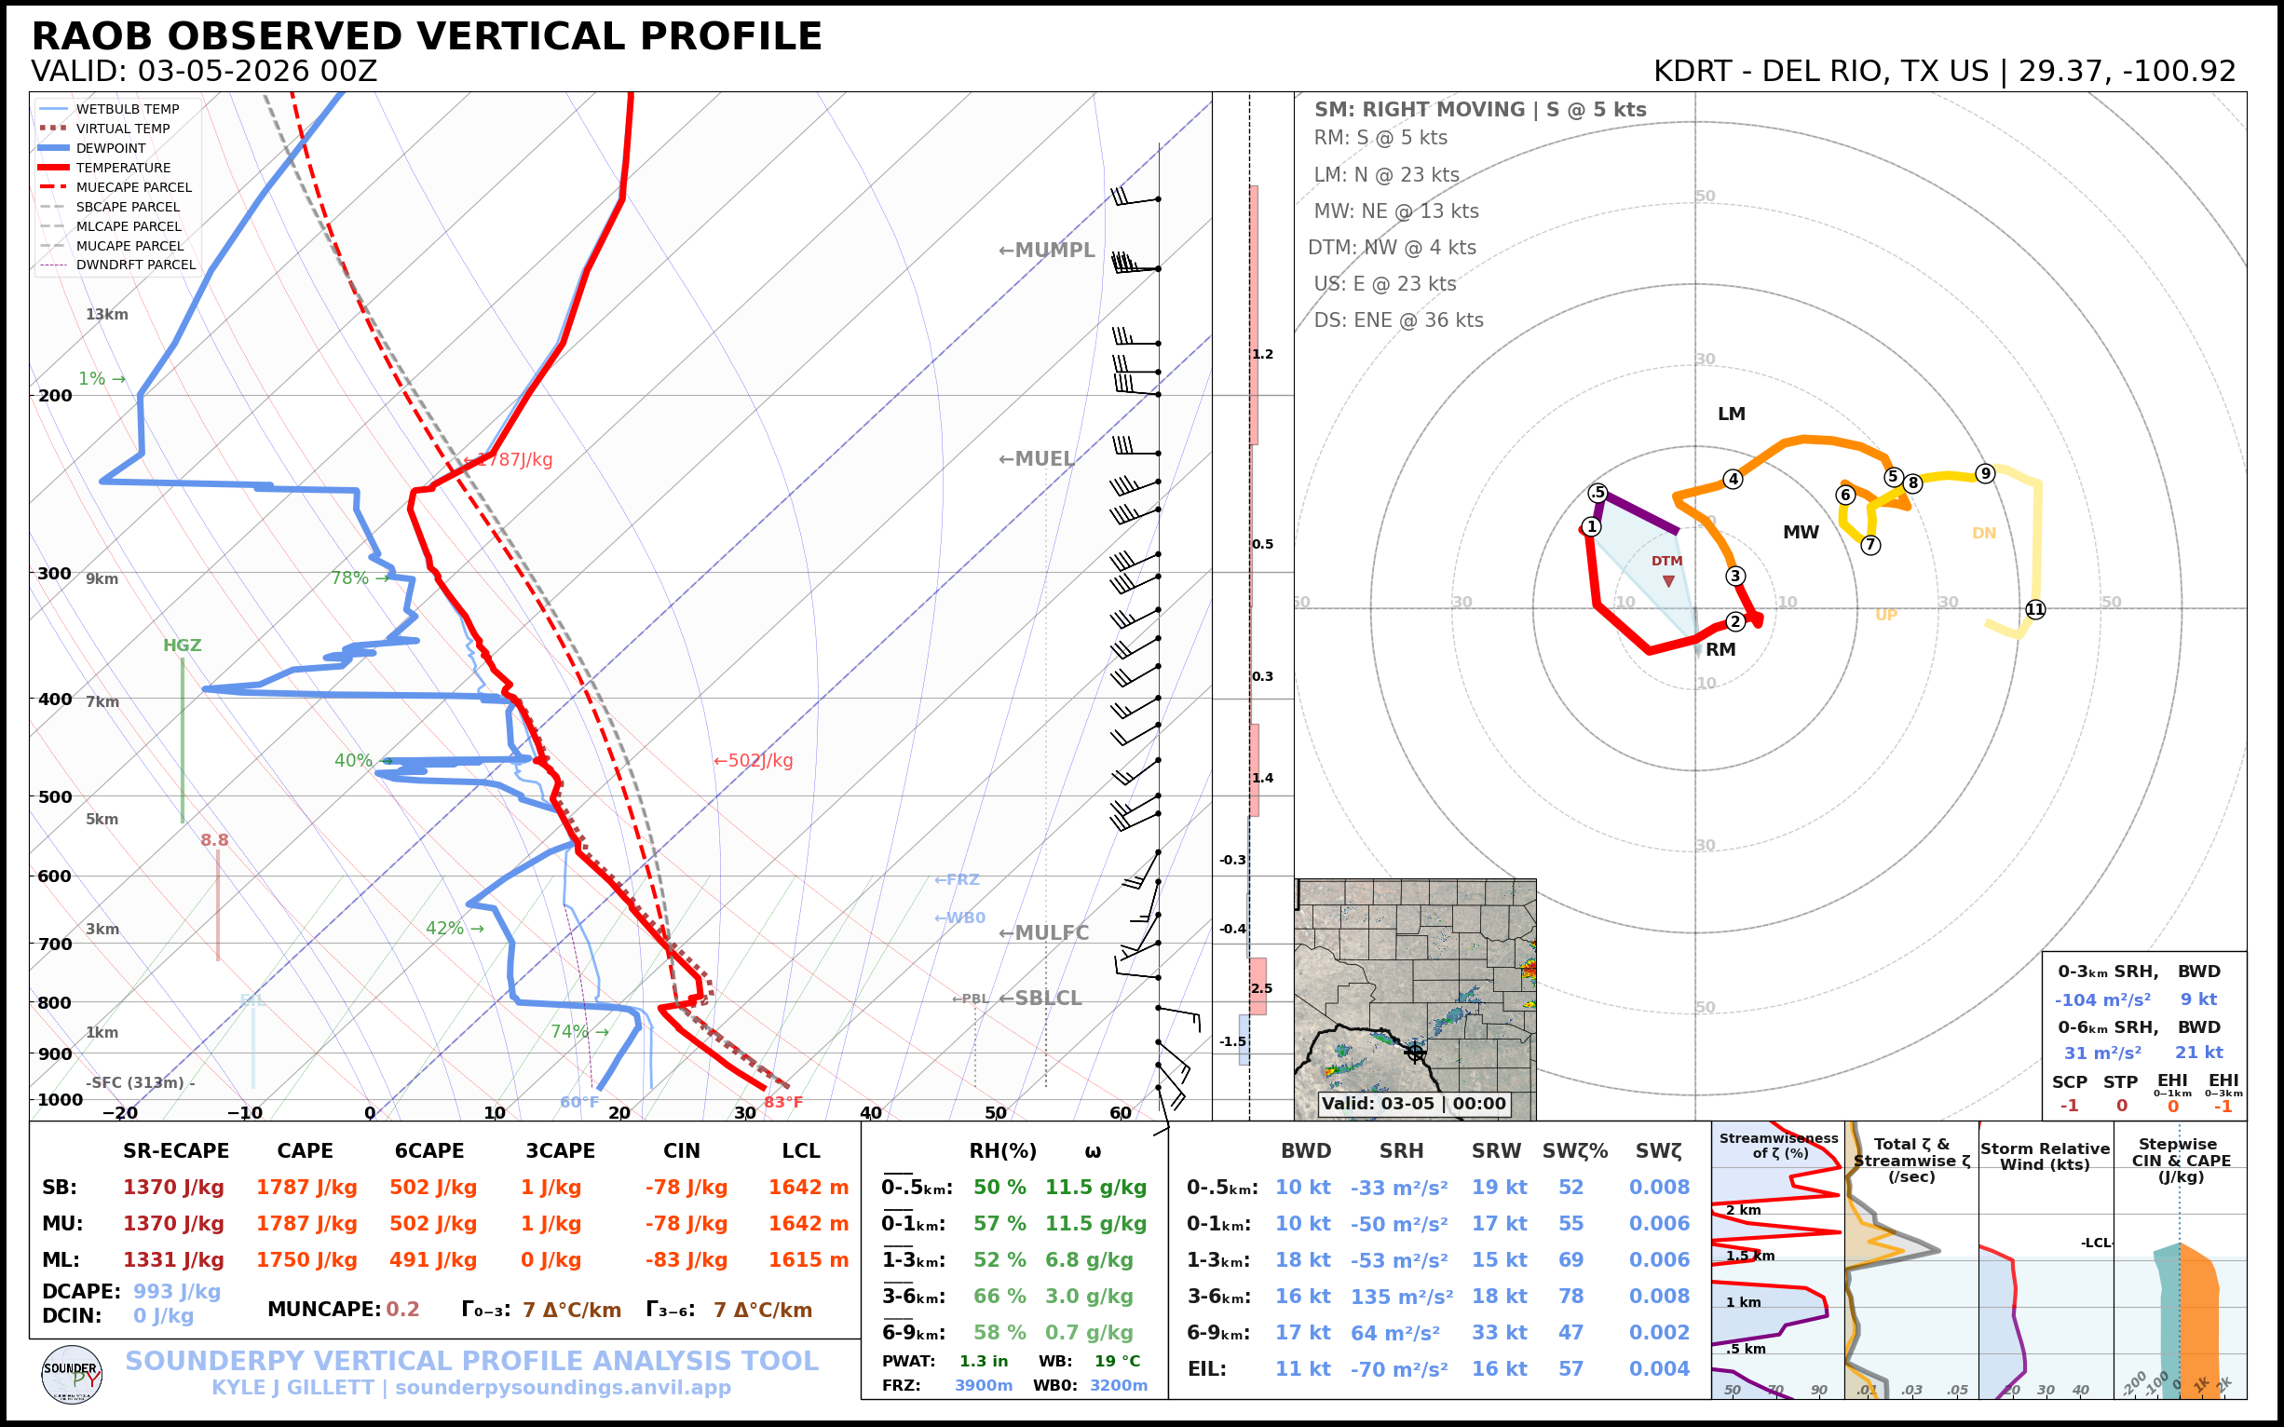Click hodograph height marker number 4

point(1733,480)
